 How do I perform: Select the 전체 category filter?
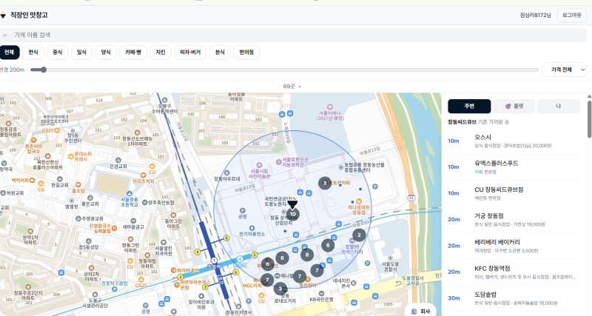pyautogui.click(x=9, y=52)
